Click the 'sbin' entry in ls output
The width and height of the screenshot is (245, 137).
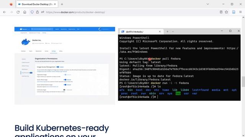(x=152, y=94)
